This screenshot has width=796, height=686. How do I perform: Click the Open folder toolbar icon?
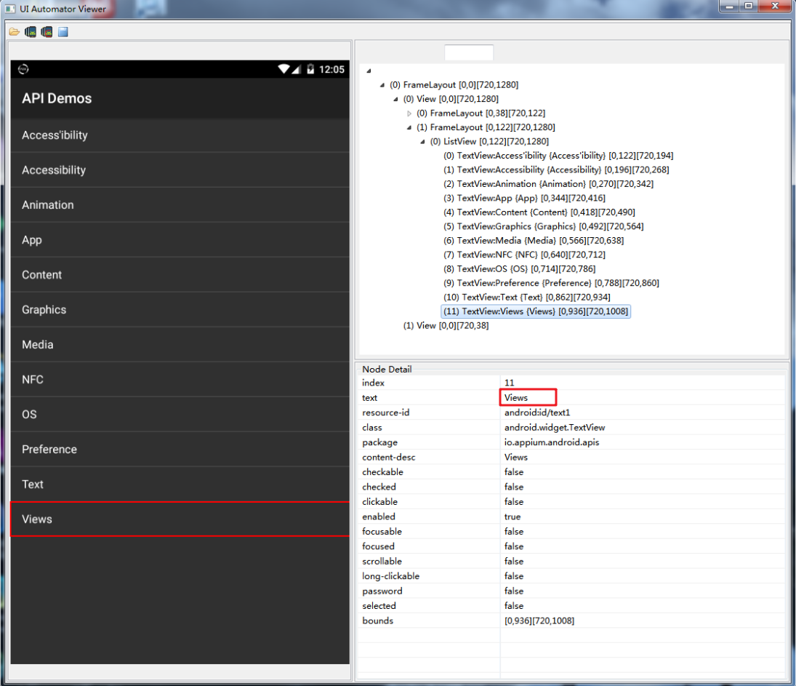pyautogui.click(x=15, y=32)
